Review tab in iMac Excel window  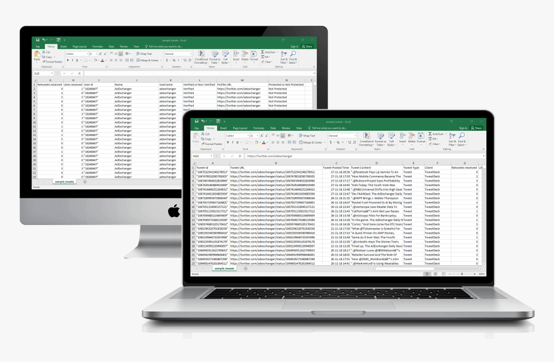coord(124,46)
